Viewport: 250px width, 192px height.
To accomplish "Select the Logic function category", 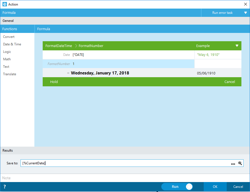I will (x=7, y=52).
